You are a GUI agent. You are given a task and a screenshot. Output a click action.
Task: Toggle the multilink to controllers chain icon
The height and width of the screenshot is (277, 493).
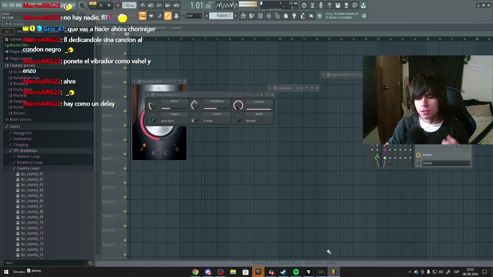pos(168,16)
